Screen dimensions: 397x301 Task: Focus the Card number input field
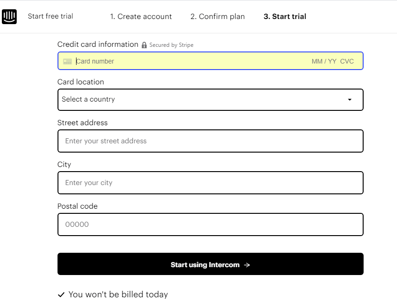(139, 61)
